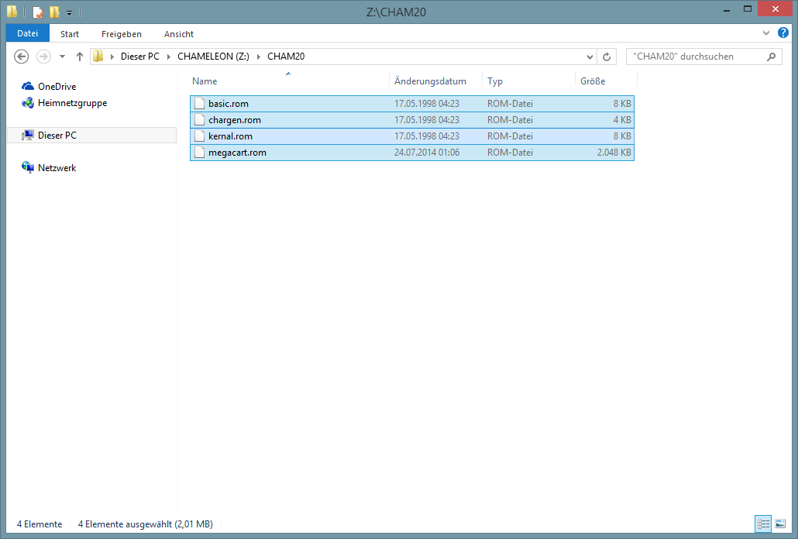Customize quick access toolbar dropdown
Image resolution: width=798 pixels, height=539 pixels.
point(70,12)
